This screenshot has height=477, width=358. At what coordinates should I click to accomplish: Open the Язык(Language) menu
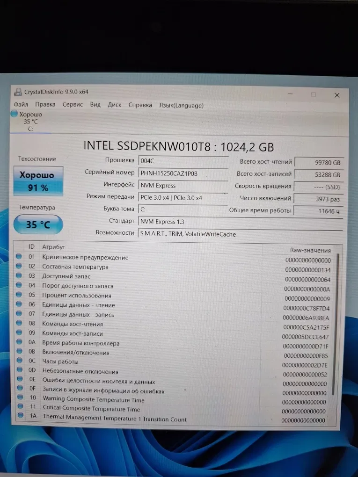(181, 106)
